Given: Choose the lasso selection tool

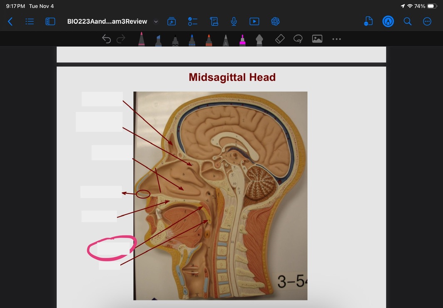Looking at the screenshot, I should click(x=298, y=39).
